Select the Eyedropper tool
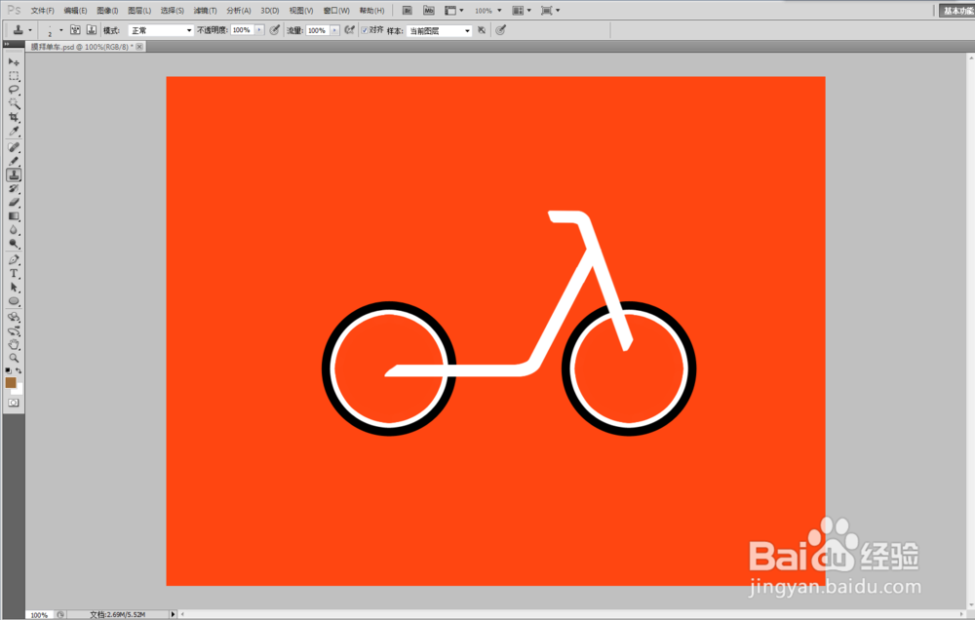 [14, 131]
